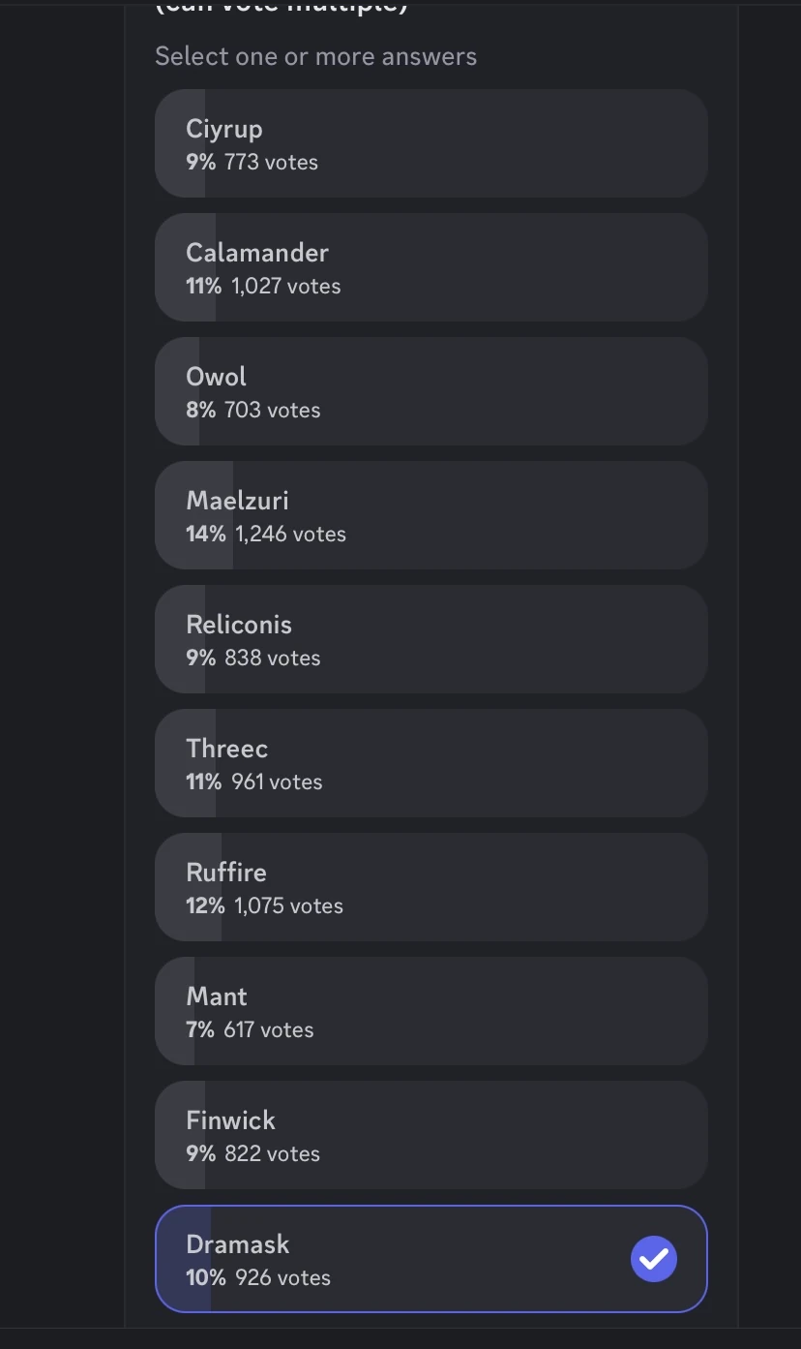Vote for the Threec option
The height and width of the screenshot is (1349, 801).
point(430,763)
